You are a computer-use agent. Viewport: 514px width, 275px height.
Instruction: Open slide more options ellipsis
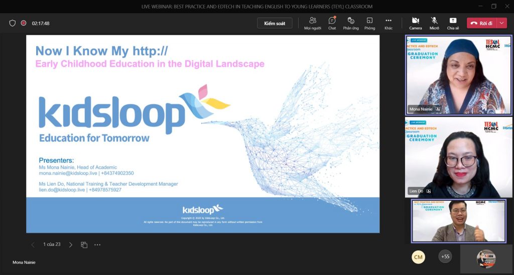pyautogui.click(x=97, y=244)
